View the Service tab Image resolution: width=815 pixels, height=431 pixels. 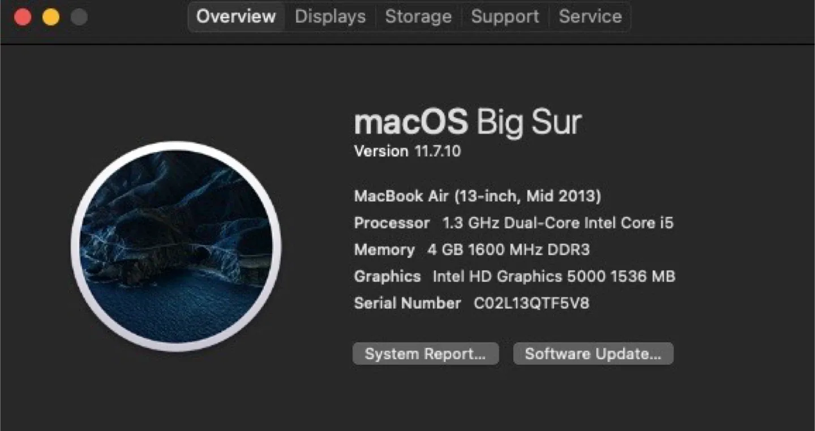point(590,16)
